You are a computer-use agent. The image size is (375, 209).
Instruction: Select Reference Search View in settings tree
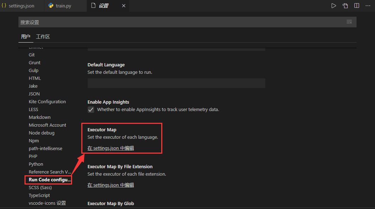[50, 172]
